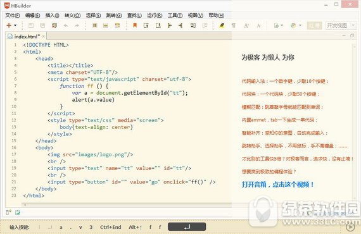Click the meta charset="UTF-8" line

click(83, 72)
